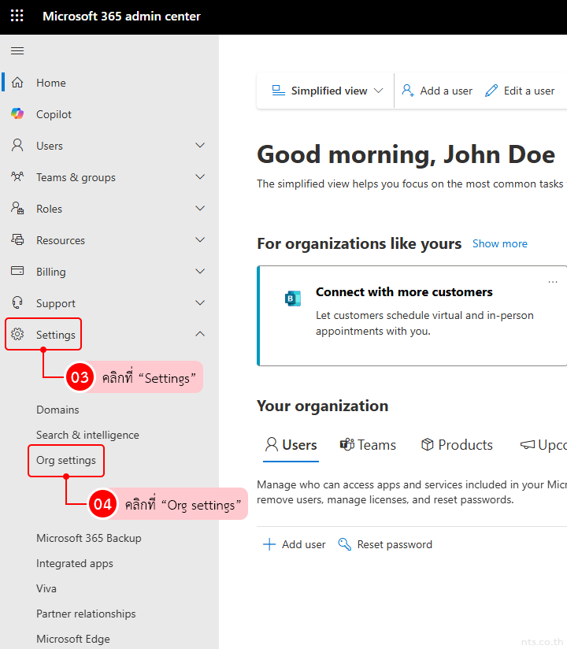This screenshot has height=649, width=567.
Task: Click the Bookings app icon on card
Action: tap(293, 298)
